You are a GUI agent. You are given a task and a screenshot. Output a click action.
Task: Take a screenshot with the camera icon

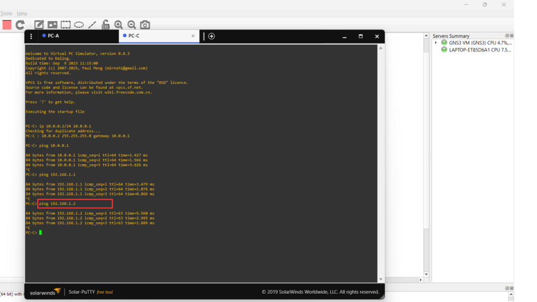click(145, 25)
